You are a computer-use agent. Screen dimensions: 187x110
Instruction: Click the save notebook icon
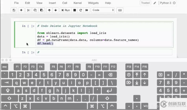tap(14, 10)
